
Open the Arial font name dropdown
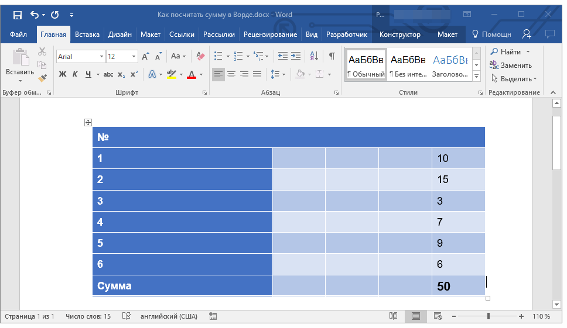tap(101, 57)
